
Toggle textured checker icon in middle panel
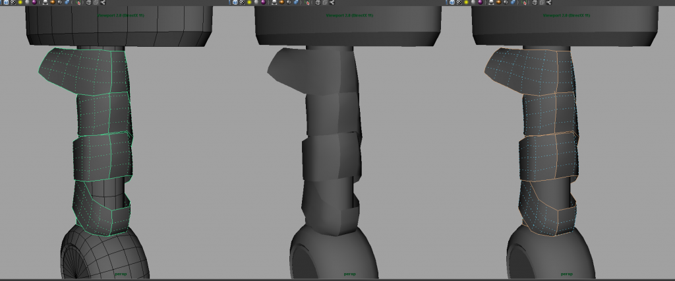[x=242, y=2]
